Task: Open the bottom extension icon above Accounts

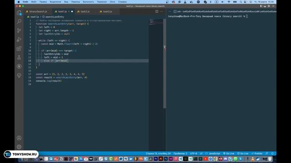Action: point(19,75)
